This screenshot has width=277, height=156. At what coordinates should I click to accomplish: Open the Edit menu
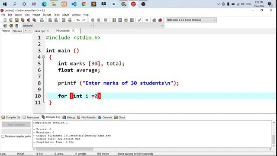10,15
